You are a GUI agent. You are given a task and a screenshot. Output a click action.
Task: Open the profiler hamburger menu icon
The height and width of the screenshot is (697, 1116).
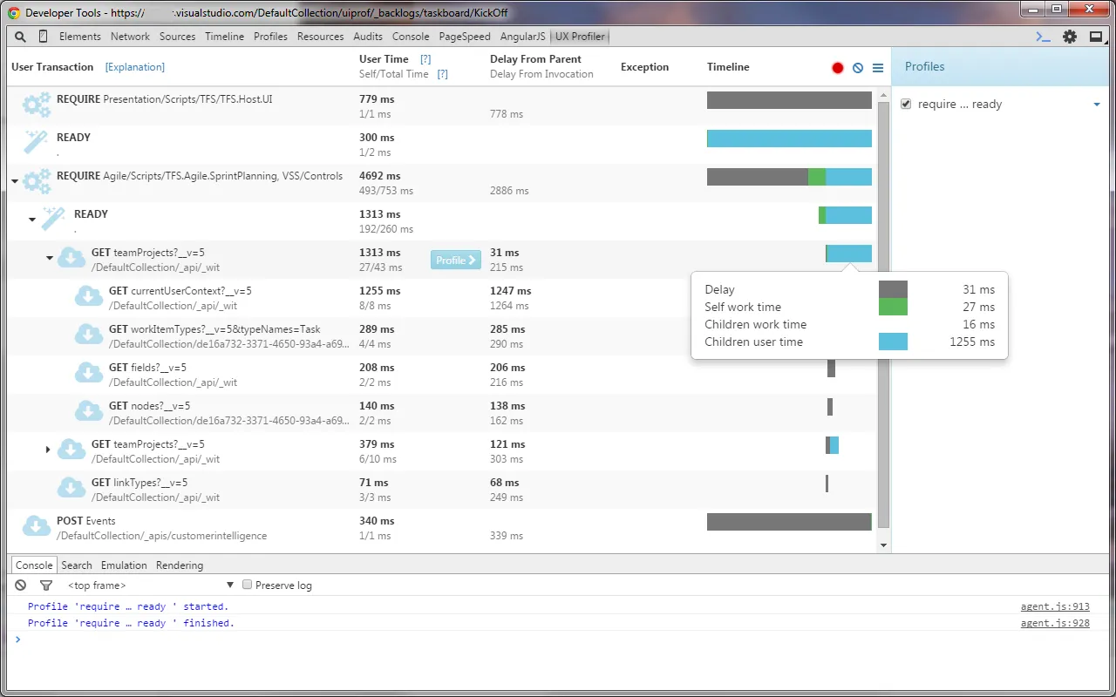878,68
